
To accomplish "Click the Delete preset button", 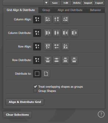I will click(77, 3).
